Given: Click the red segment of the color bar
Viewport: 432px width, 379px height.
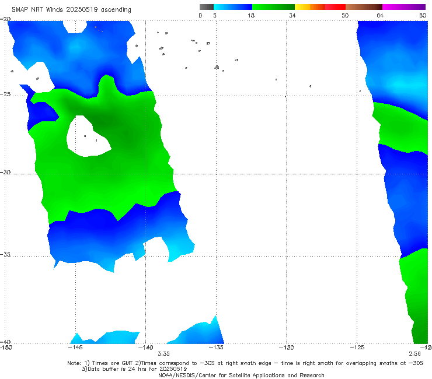Looking at the screenshot, I should [x=335, y=7].
